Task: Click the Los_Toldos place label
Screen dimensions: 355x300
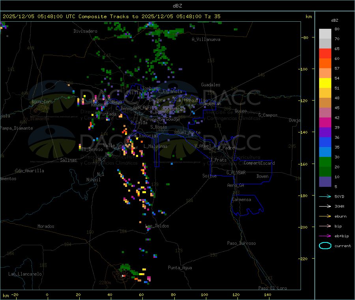Action: point(157,226)
